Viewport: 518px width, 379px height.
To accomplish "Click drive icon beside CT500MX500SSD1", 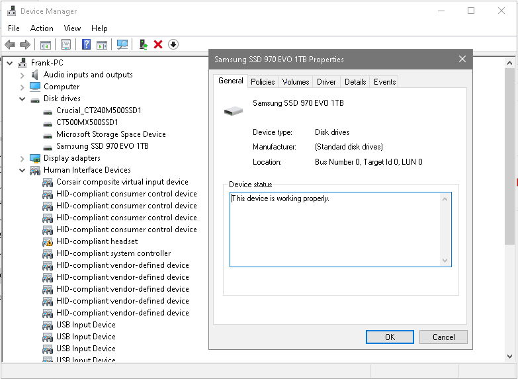I will pyautogui.click(x=48, y=124).
